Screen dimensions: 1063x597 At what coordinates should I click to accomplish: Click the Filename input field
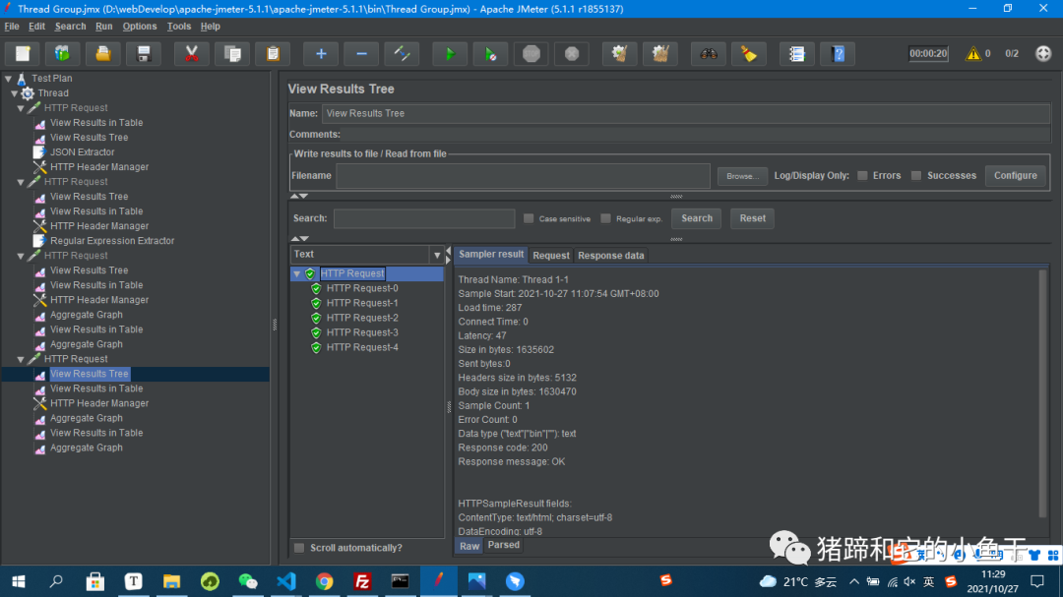(523, 175)
